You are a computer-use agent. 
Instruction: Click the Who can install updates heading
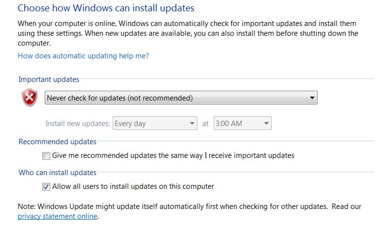click(57, 172)
